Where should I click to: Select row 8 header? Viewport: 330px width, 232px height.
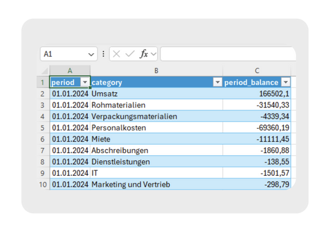(x=43, y=162)
